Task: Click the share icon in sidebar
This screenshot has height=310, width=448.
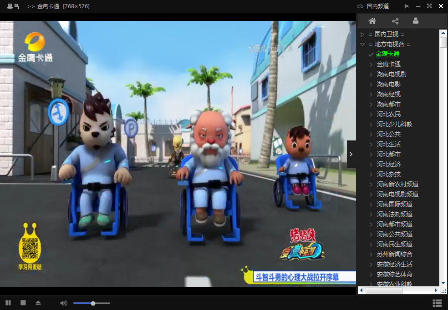Action: coord(395,21)
